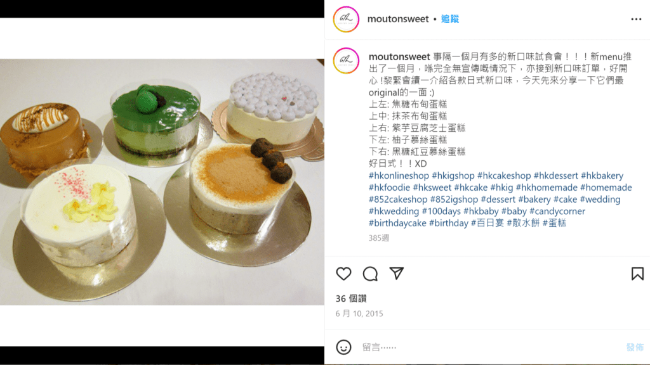Viewport: 650px width, 365px height.
Task: Open the #hkcakeshop hashtag
Action: point(504,176)
